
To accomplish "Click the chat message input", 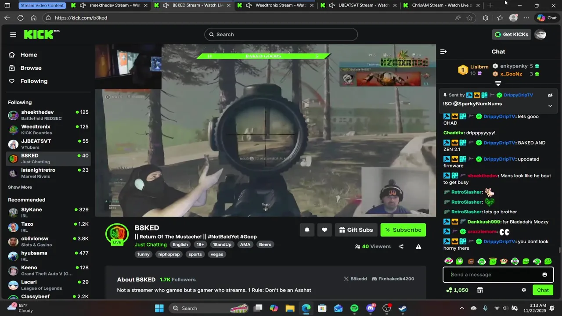I will click(x=494, y=275).
